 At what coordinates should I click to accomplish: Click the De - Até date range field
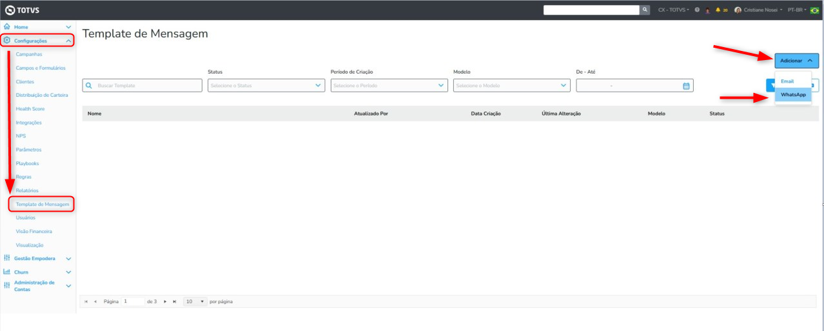(635, 85)
